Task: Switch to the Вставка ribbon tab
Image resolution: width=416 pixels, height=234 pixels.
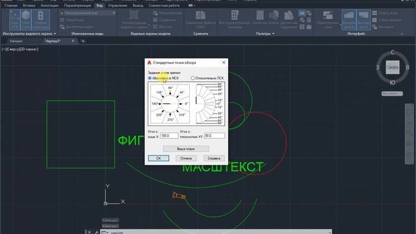Action: click(x=29, y=5)
